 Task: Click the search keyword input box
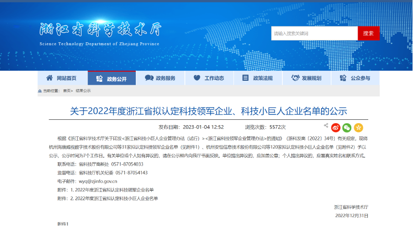coord(314,34)
